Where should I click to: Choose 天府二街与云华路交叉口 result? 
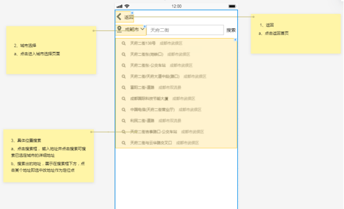151,143
